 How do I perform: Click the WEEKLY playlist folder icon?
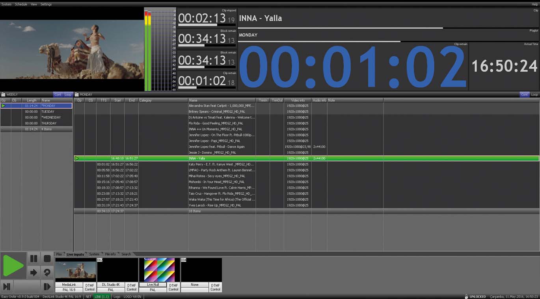pos(3,94)
